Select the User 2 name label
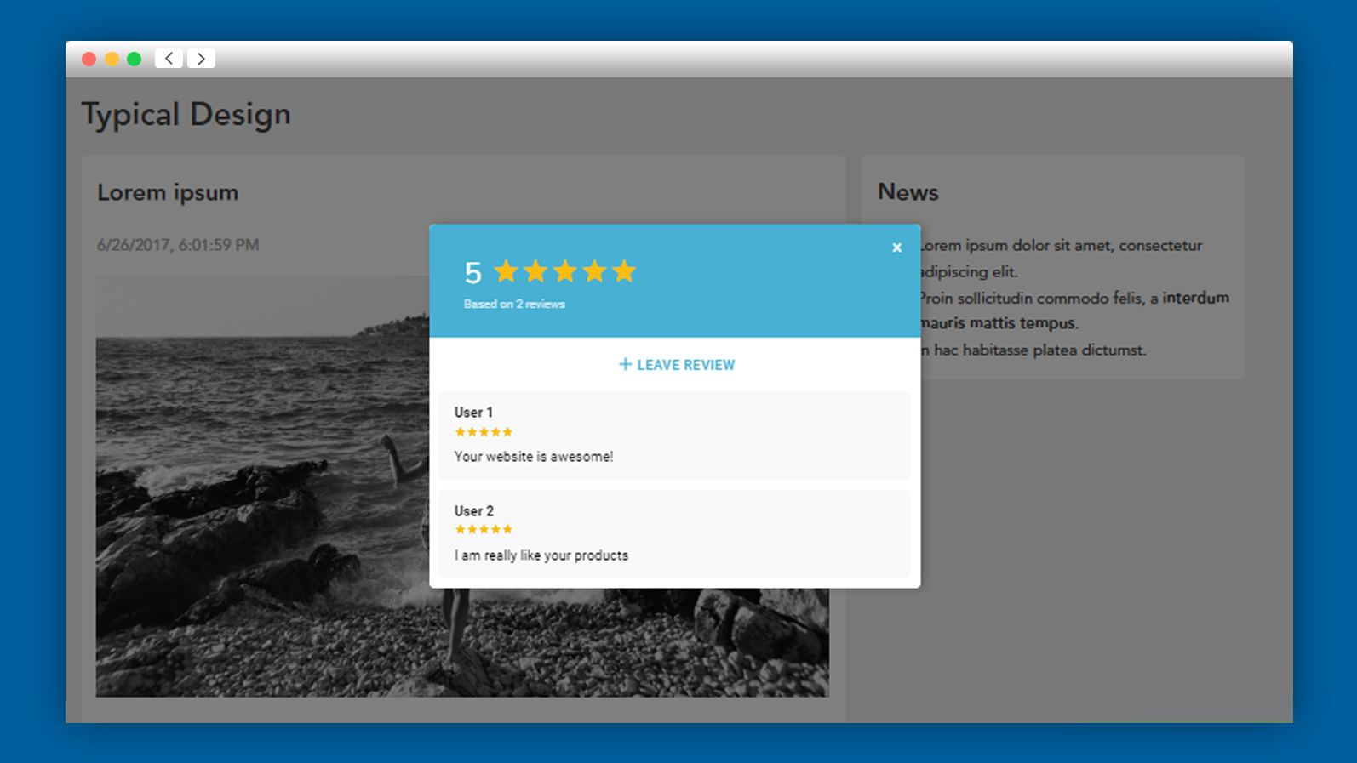The height and width of the screenshot is (763, 1357). (473, 511)
